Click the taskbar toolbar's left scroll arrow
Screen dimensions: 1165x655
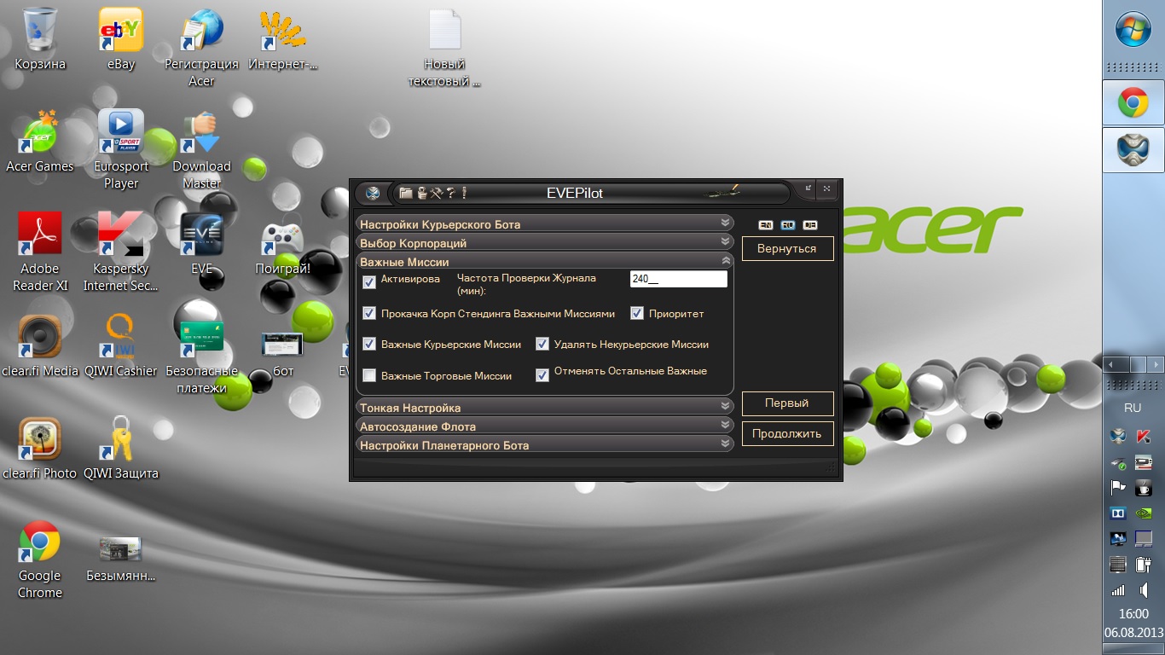(x=1110, y=363)
